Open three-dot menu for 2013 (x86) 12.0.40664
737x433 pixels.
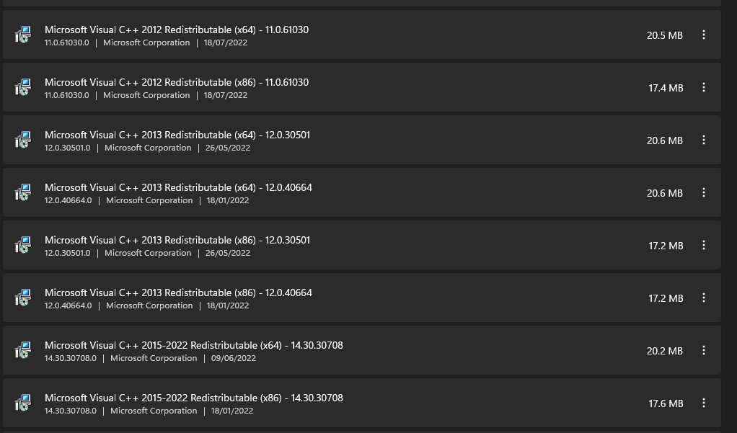[703, 298]
